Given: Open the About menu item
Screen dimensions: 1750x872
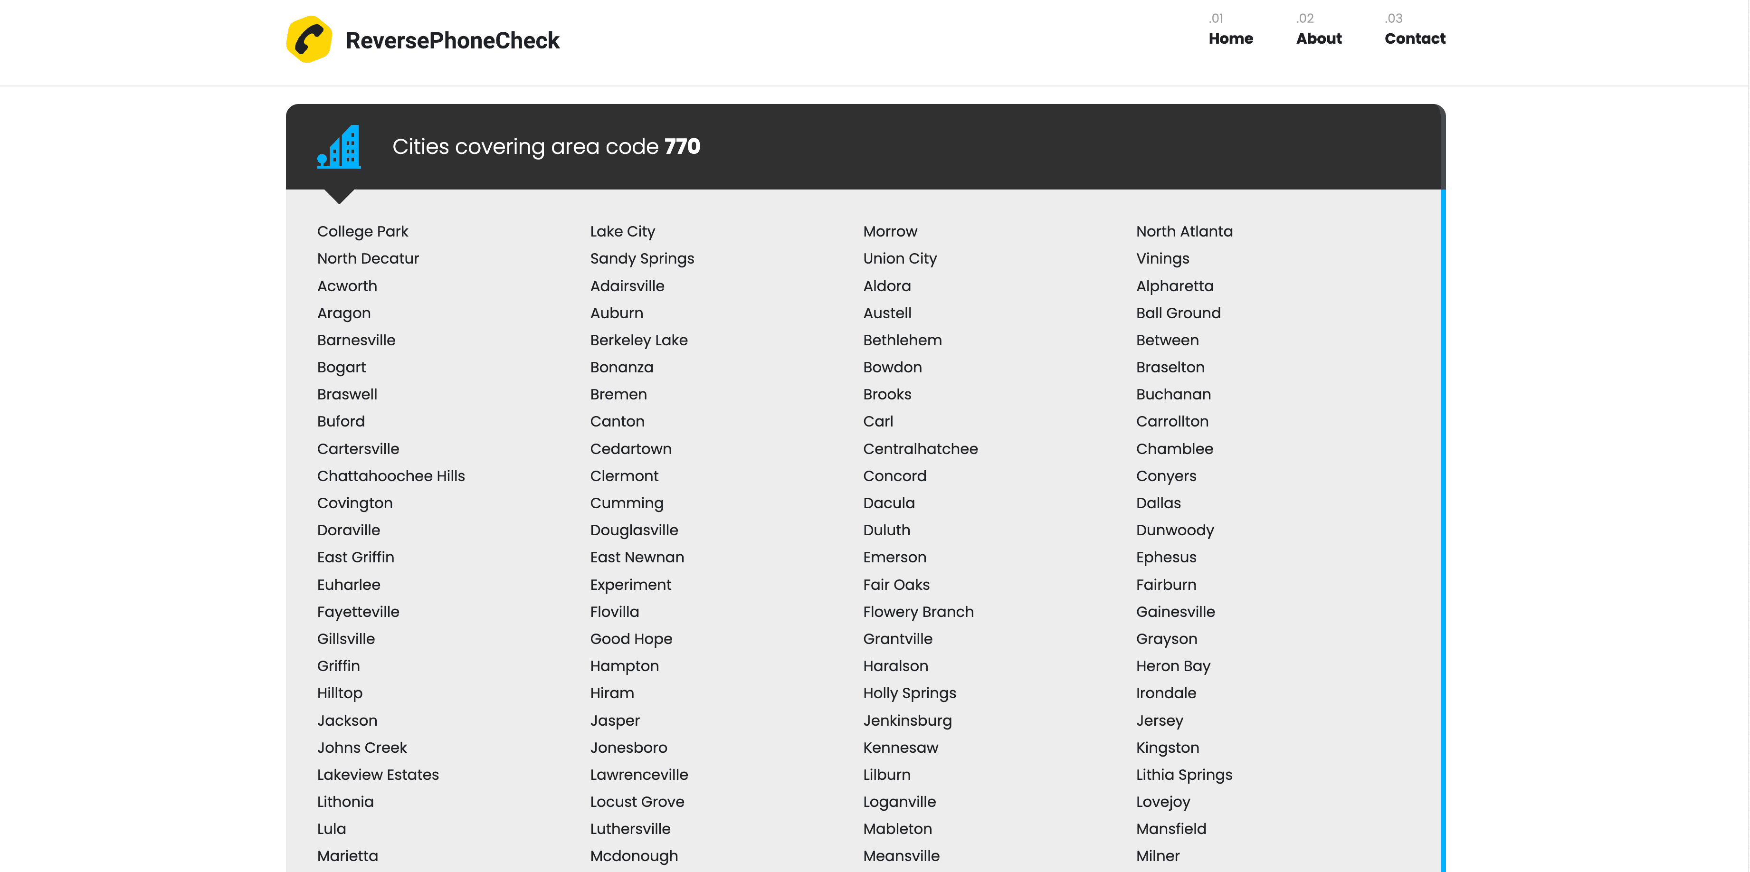Looking at the screenshot, I should coord(1319,39).
